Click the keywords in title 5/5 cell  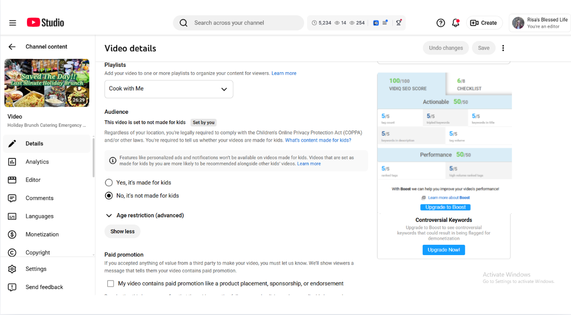tap(491, 118)
